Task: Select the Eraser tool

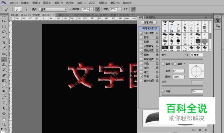Action: point(4,75)
